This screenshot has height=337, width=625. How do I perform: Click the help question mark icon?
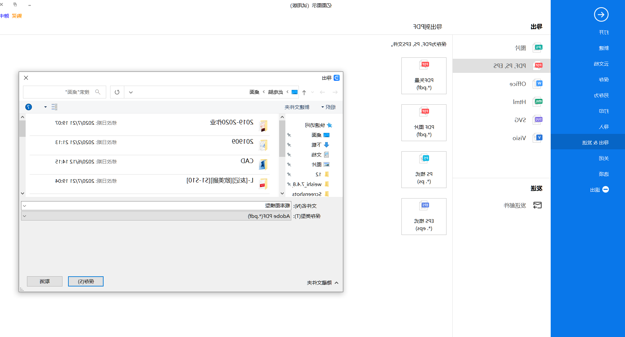29,107
